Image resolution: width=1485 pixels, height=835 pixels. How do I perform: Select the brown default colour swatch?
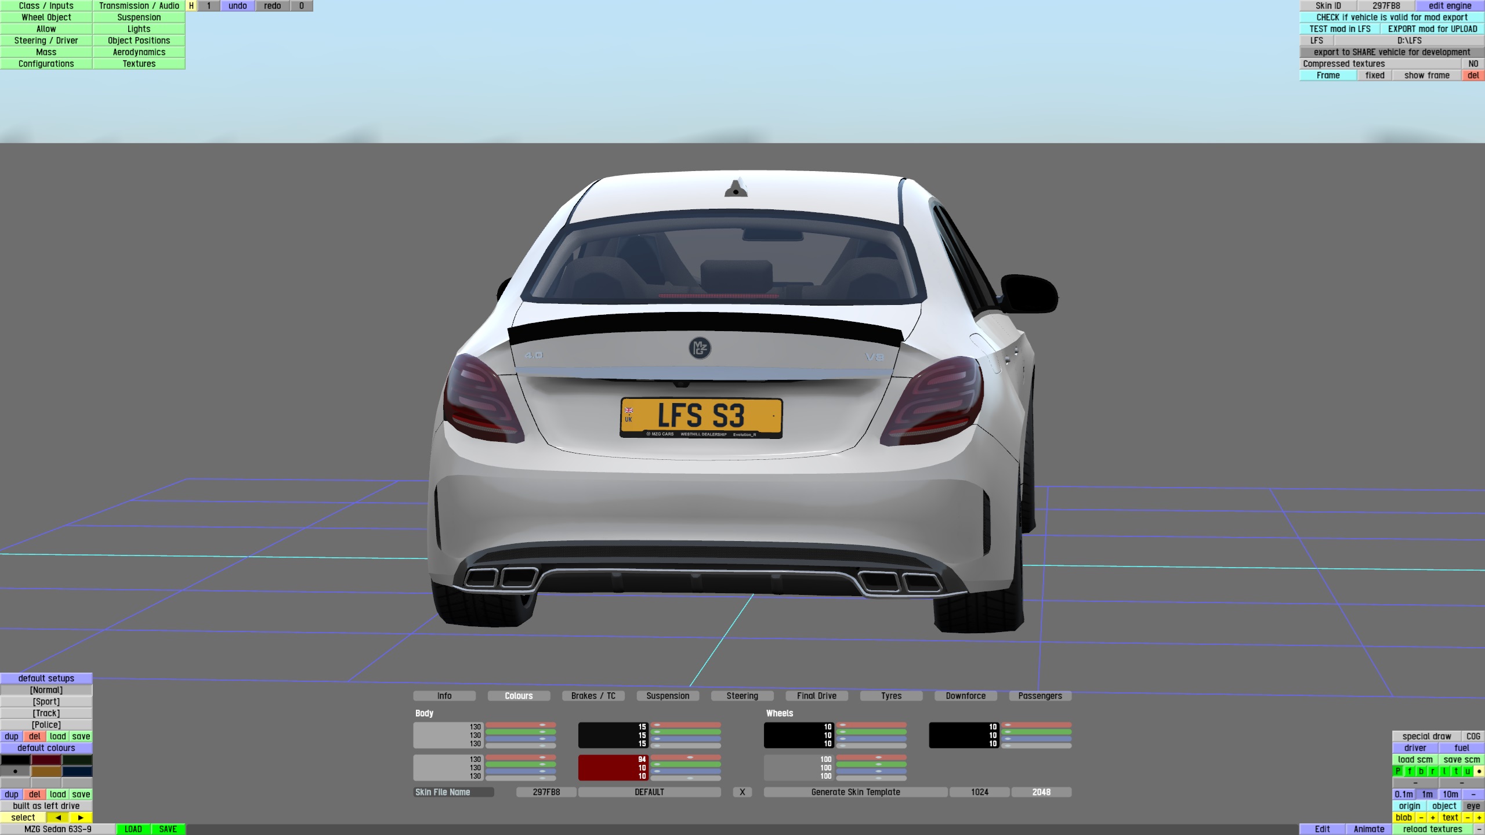46,771
